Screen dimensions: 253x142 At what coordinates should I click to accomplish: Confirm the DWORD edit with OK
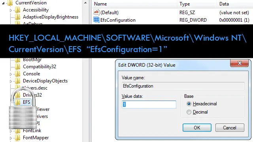197,128
